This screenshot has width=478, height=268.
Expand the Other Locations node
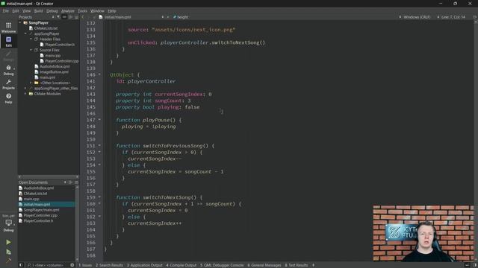click(31, 83)
